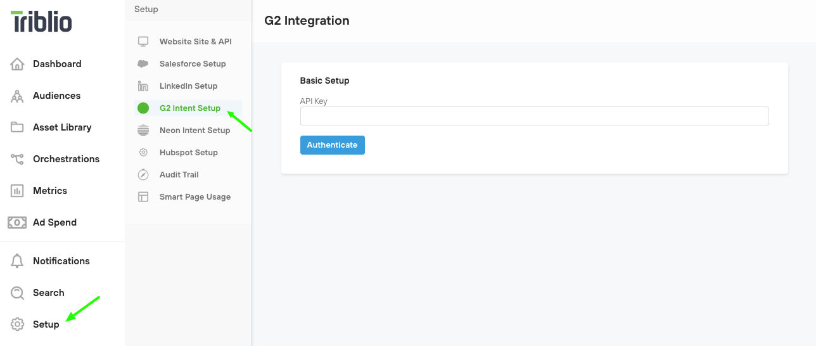Click the Smart Page Usage layout icon
Screen dimensions: 816x346
coord(143,197)
